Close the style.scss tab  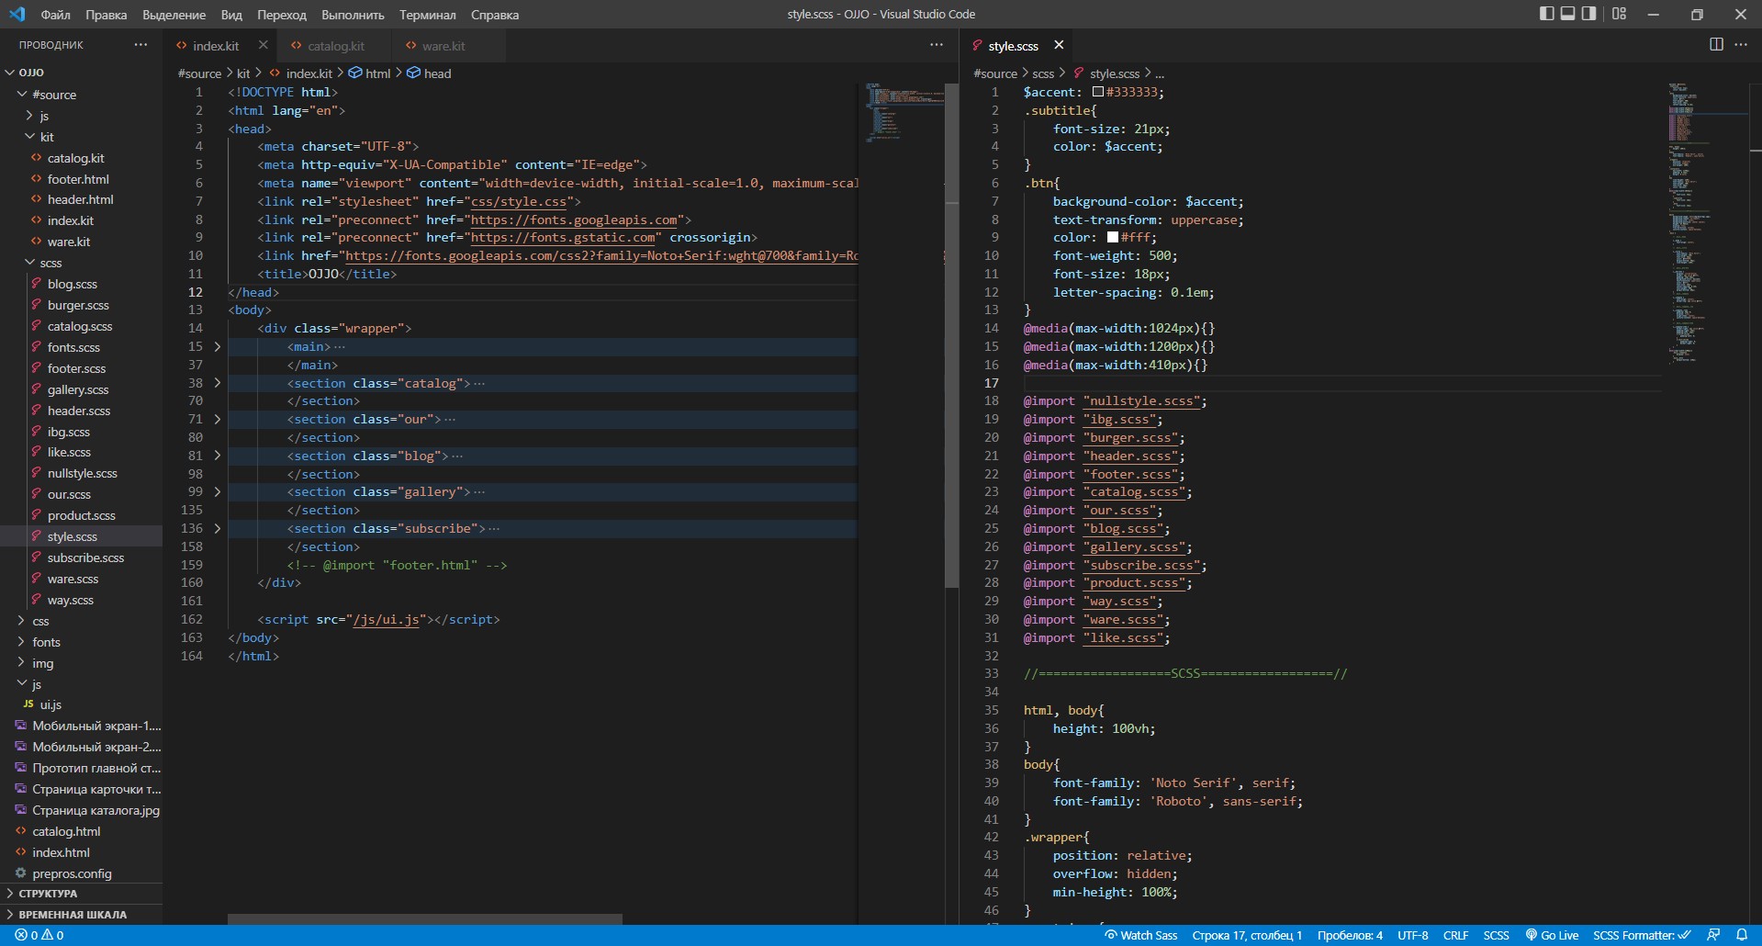pyautogui.click(x=1059, y=45)
